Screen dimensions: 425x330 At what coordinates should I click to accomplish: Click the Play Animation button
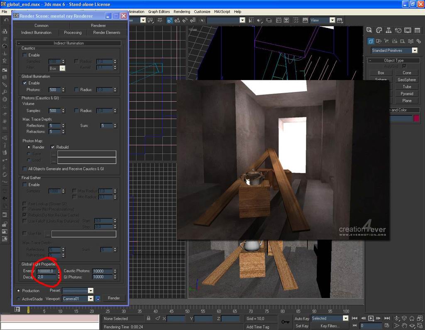pos(371,318)
